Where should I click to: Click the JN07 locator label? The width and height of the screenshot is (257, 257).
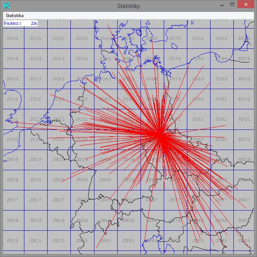click(x=12, y=200)
